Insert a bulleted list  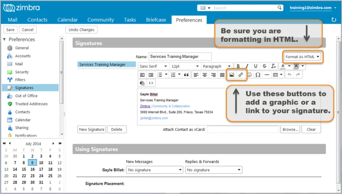[x=160, y=75]
